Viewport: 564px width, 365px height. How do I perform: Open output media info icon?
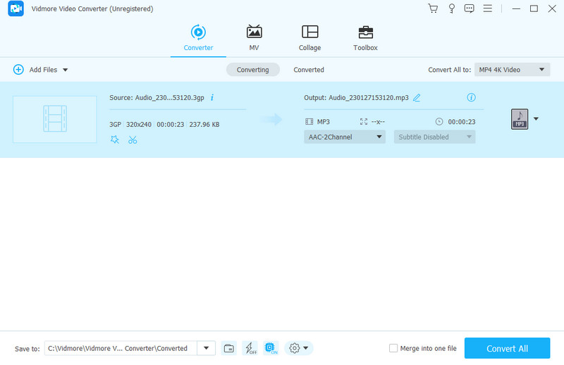coord(471,97)
